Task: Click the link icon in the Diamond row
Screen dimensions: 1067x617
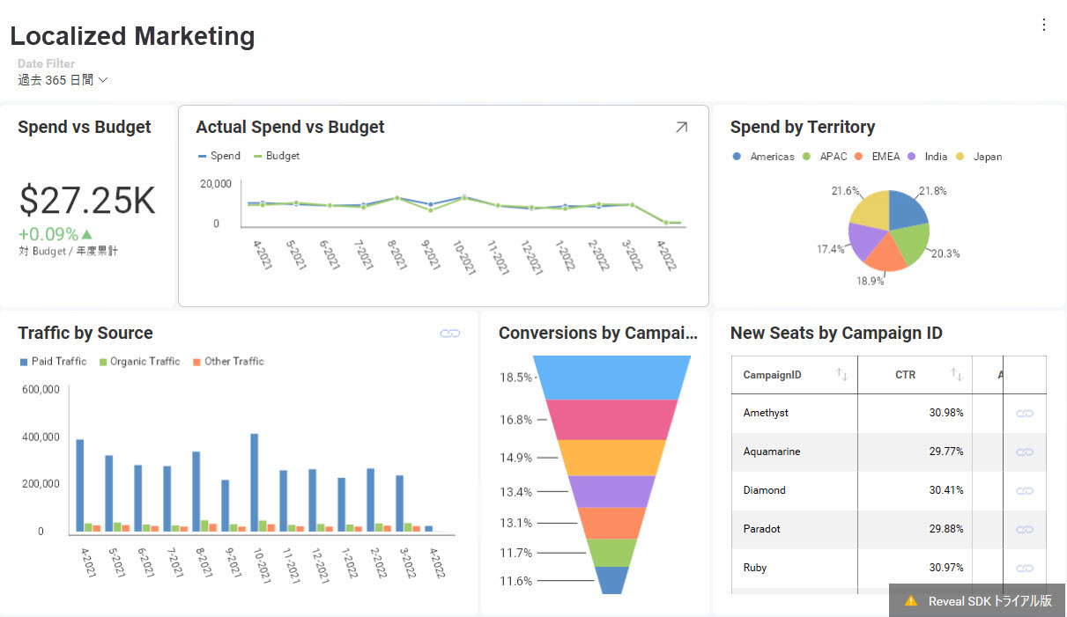Action: pyautogui.click(x=1024, y=490)
